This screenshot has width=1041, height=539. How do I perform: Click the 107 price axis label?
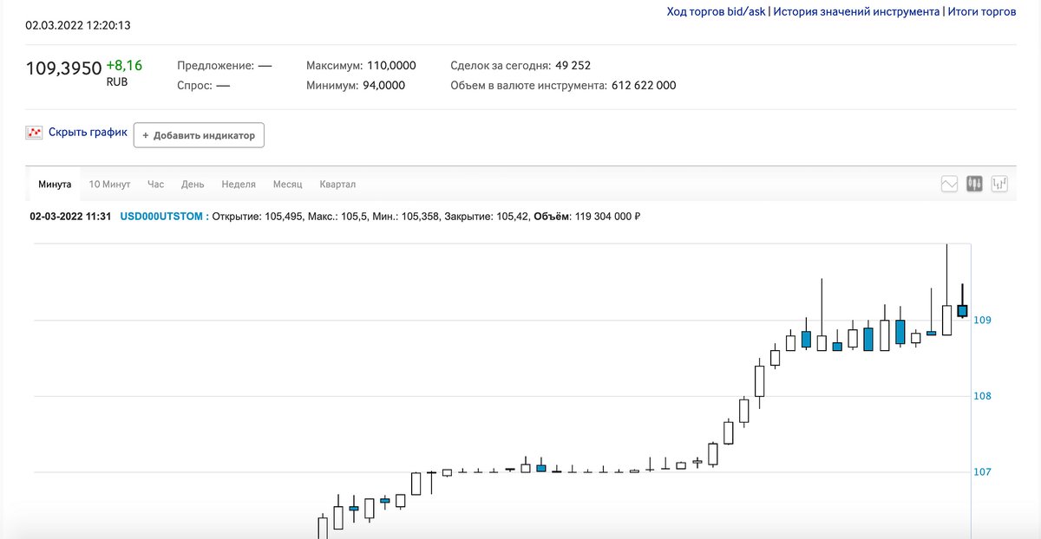pyautogui.click(x=982, y=472)
